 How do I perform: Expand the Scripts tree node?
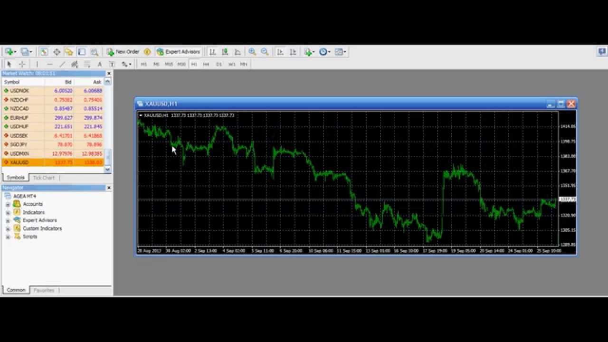8,237
